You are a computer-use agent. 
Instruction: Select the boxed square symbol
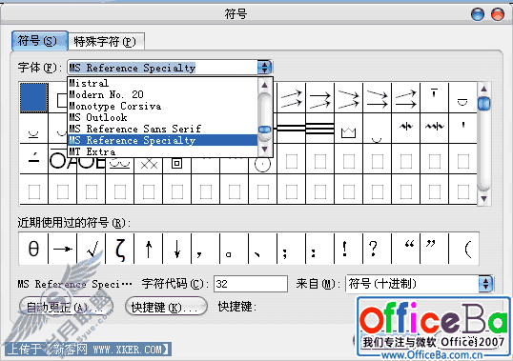(x=177, y=163)
